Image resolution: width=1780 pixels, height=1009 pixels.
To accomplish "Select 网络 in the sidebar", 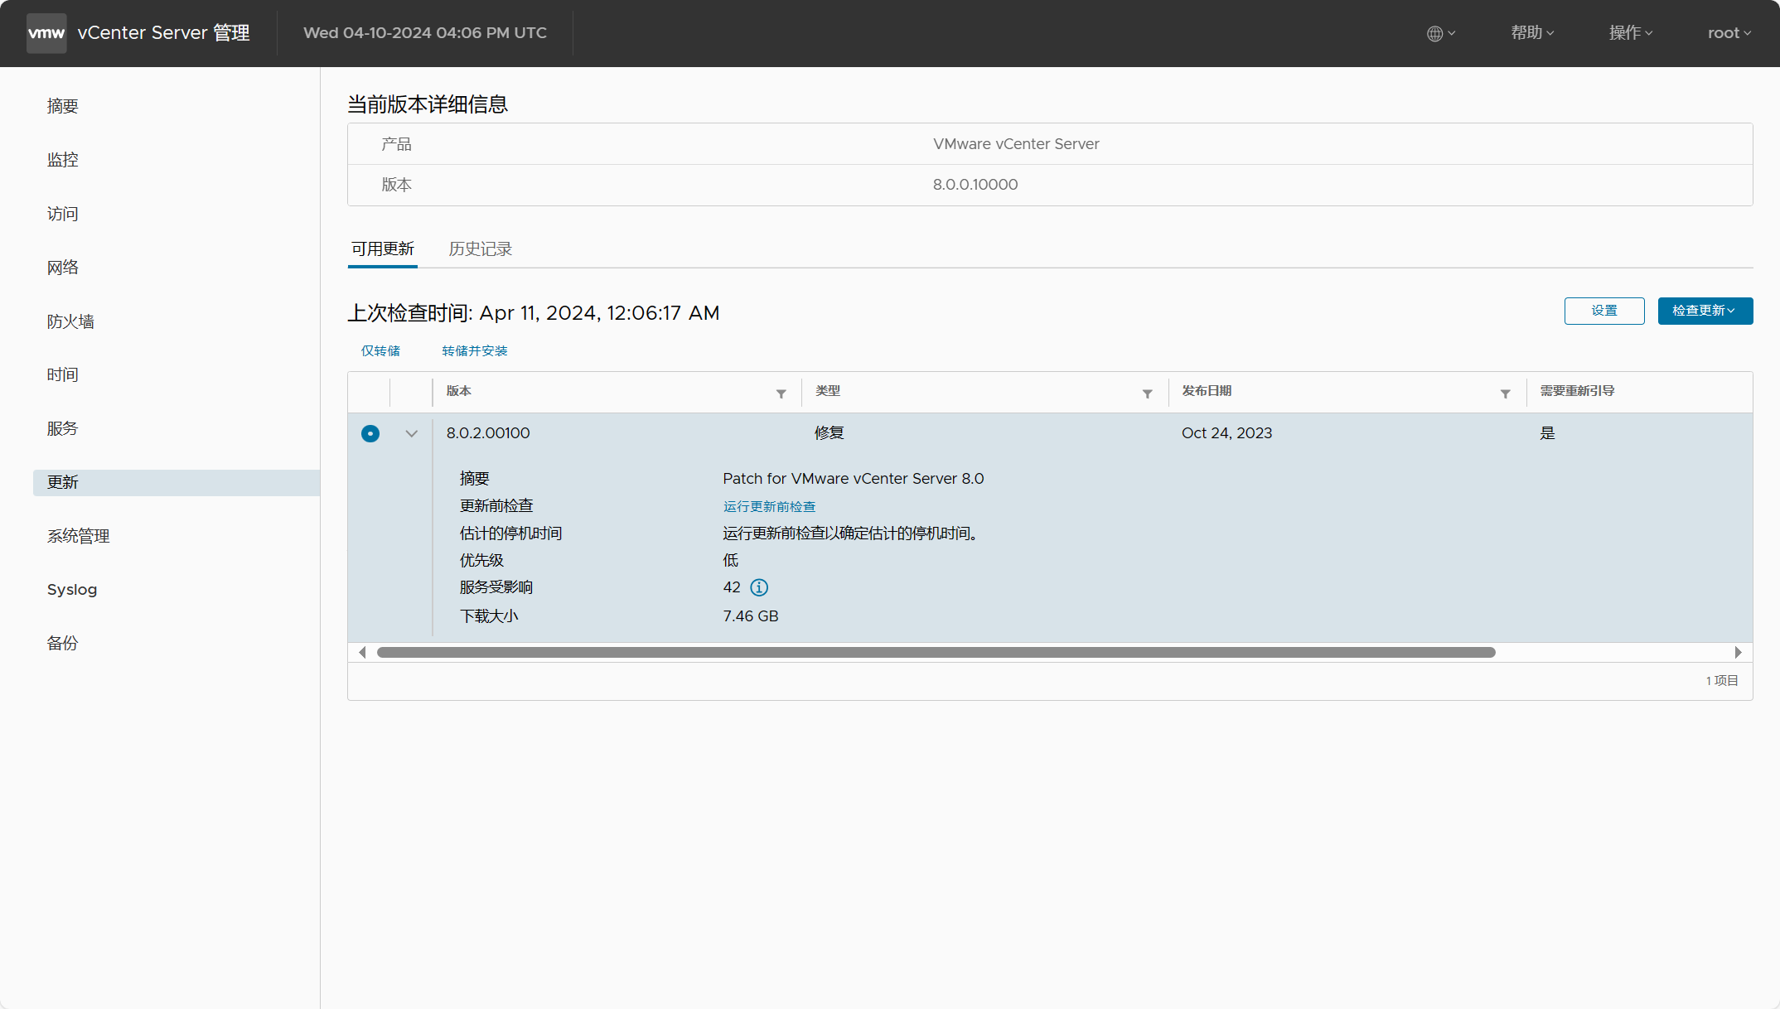I will (x=62, y=268).
